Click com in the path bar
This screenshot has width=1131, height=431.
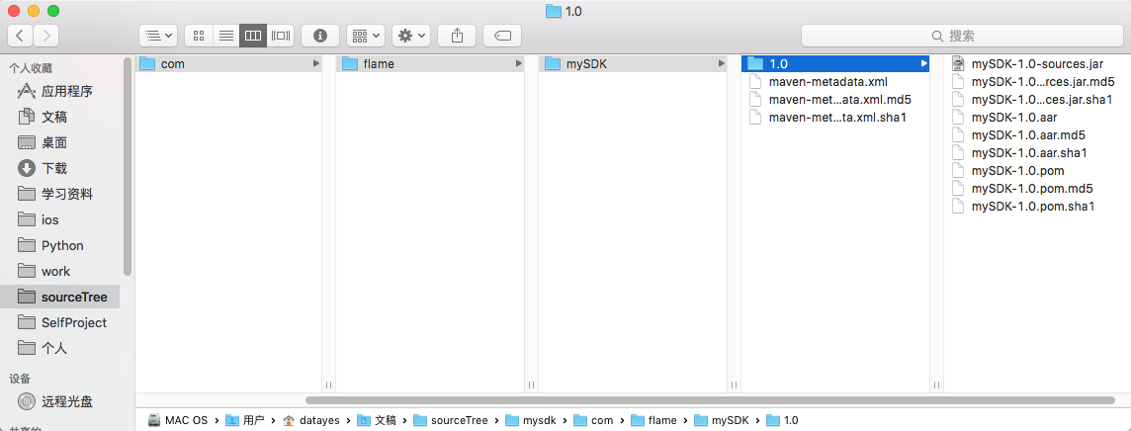click(593, 420)
